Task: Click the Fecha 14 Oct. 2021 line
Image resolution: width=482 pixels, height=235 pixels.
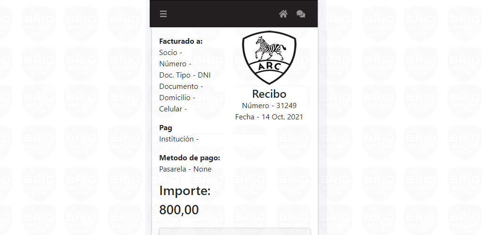Action: [269, 117]
